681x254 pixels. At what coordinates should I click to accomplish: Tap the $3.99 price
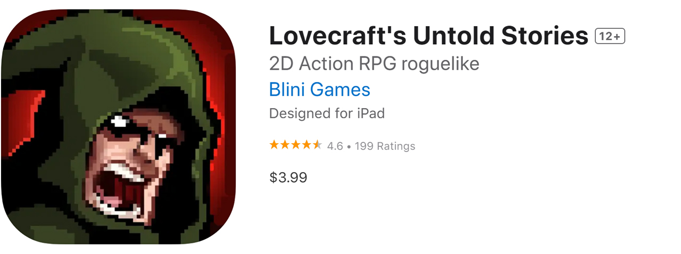(x=288, y=177)
